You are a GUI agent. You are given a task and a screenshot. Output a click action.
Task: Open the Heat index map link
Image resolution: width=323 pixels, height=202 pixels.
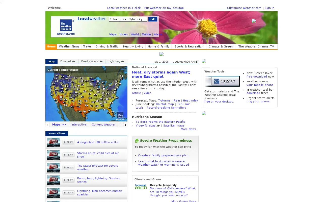click(191, 100)
